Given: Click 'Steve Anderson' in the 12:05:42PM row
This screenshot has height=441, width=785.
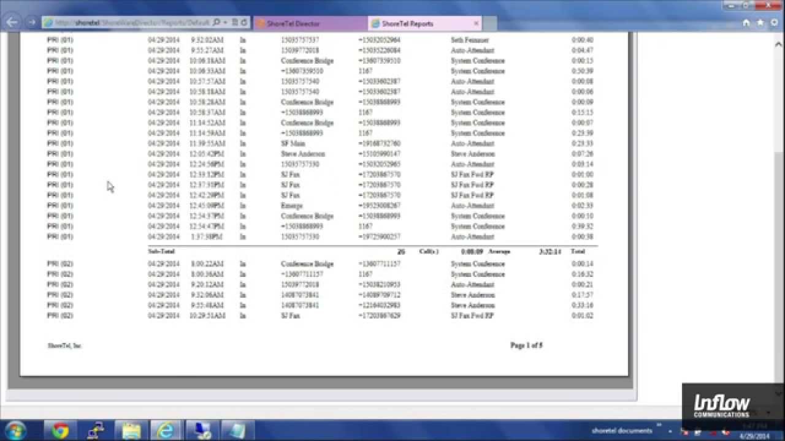Looking at the screenshot, I should (473, 154).
